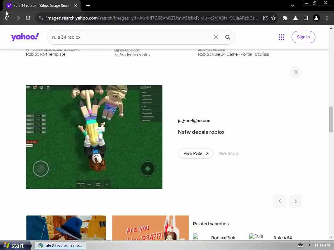This screenshot has width=334, height=250.
Task: Click the browser address bar URL
Action: click(152, 18)
